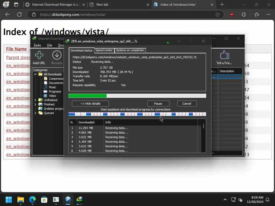Show hidden system tray icons

[225, 200]
